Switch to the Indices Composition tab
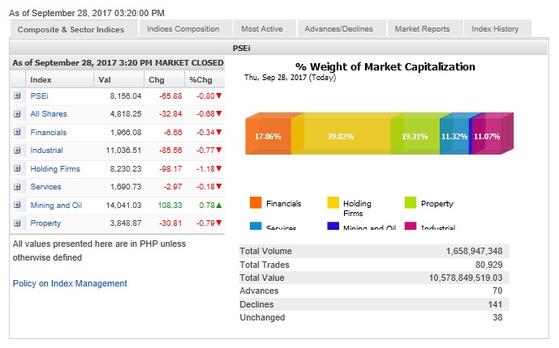Viewport: 559px width, 348px height. tap(183, 29)
